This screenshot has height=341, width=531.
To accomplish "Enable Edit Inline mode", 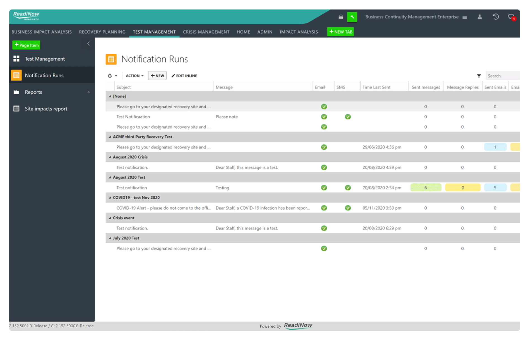I will (x=184, y=76).
